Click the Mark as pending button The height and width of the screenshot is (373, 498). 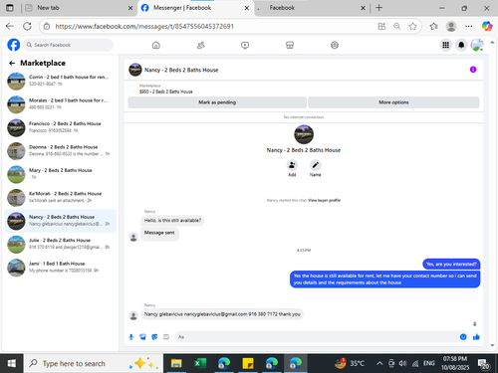[x=217, y=102]
